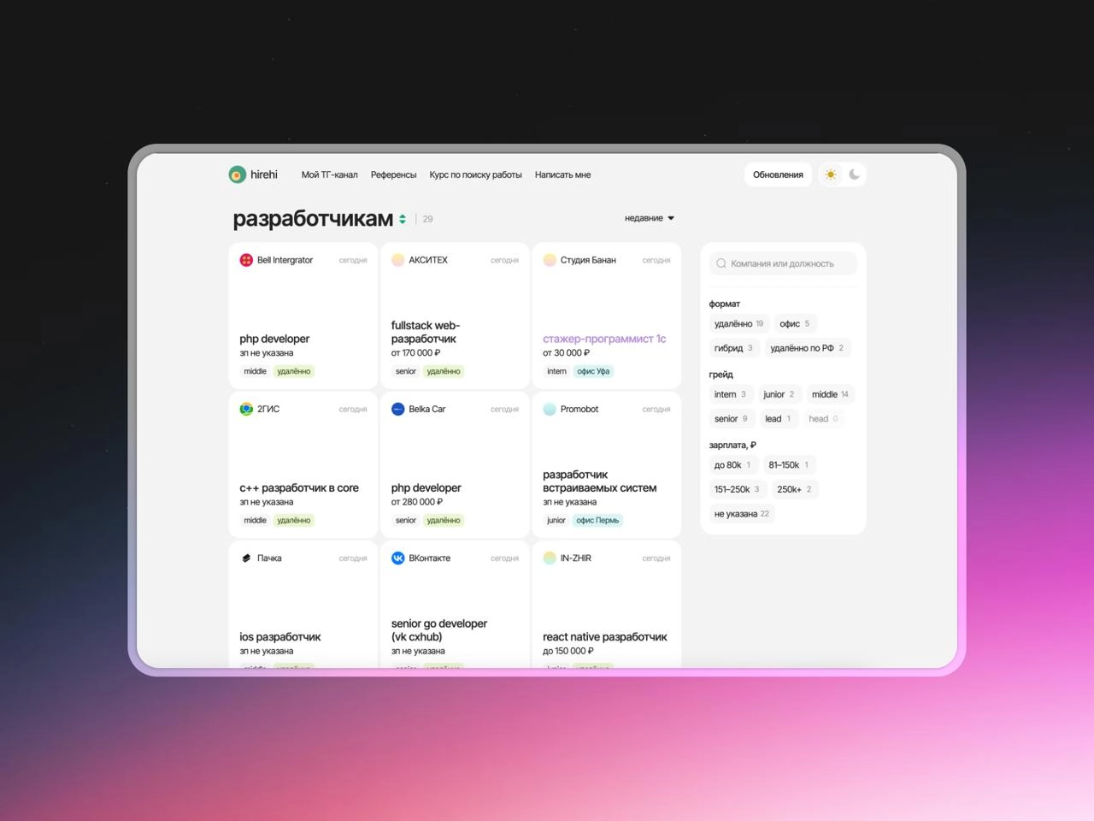Toggle 151–250k salary filter
The width and height of the screenshot is (1094, 821).
[x=737, y=489]
